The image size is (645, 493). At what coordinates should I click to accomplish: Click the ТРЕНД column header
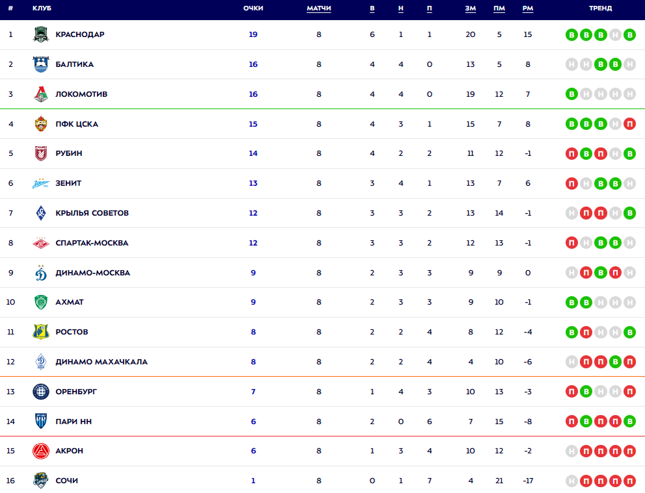coord(601,8)
